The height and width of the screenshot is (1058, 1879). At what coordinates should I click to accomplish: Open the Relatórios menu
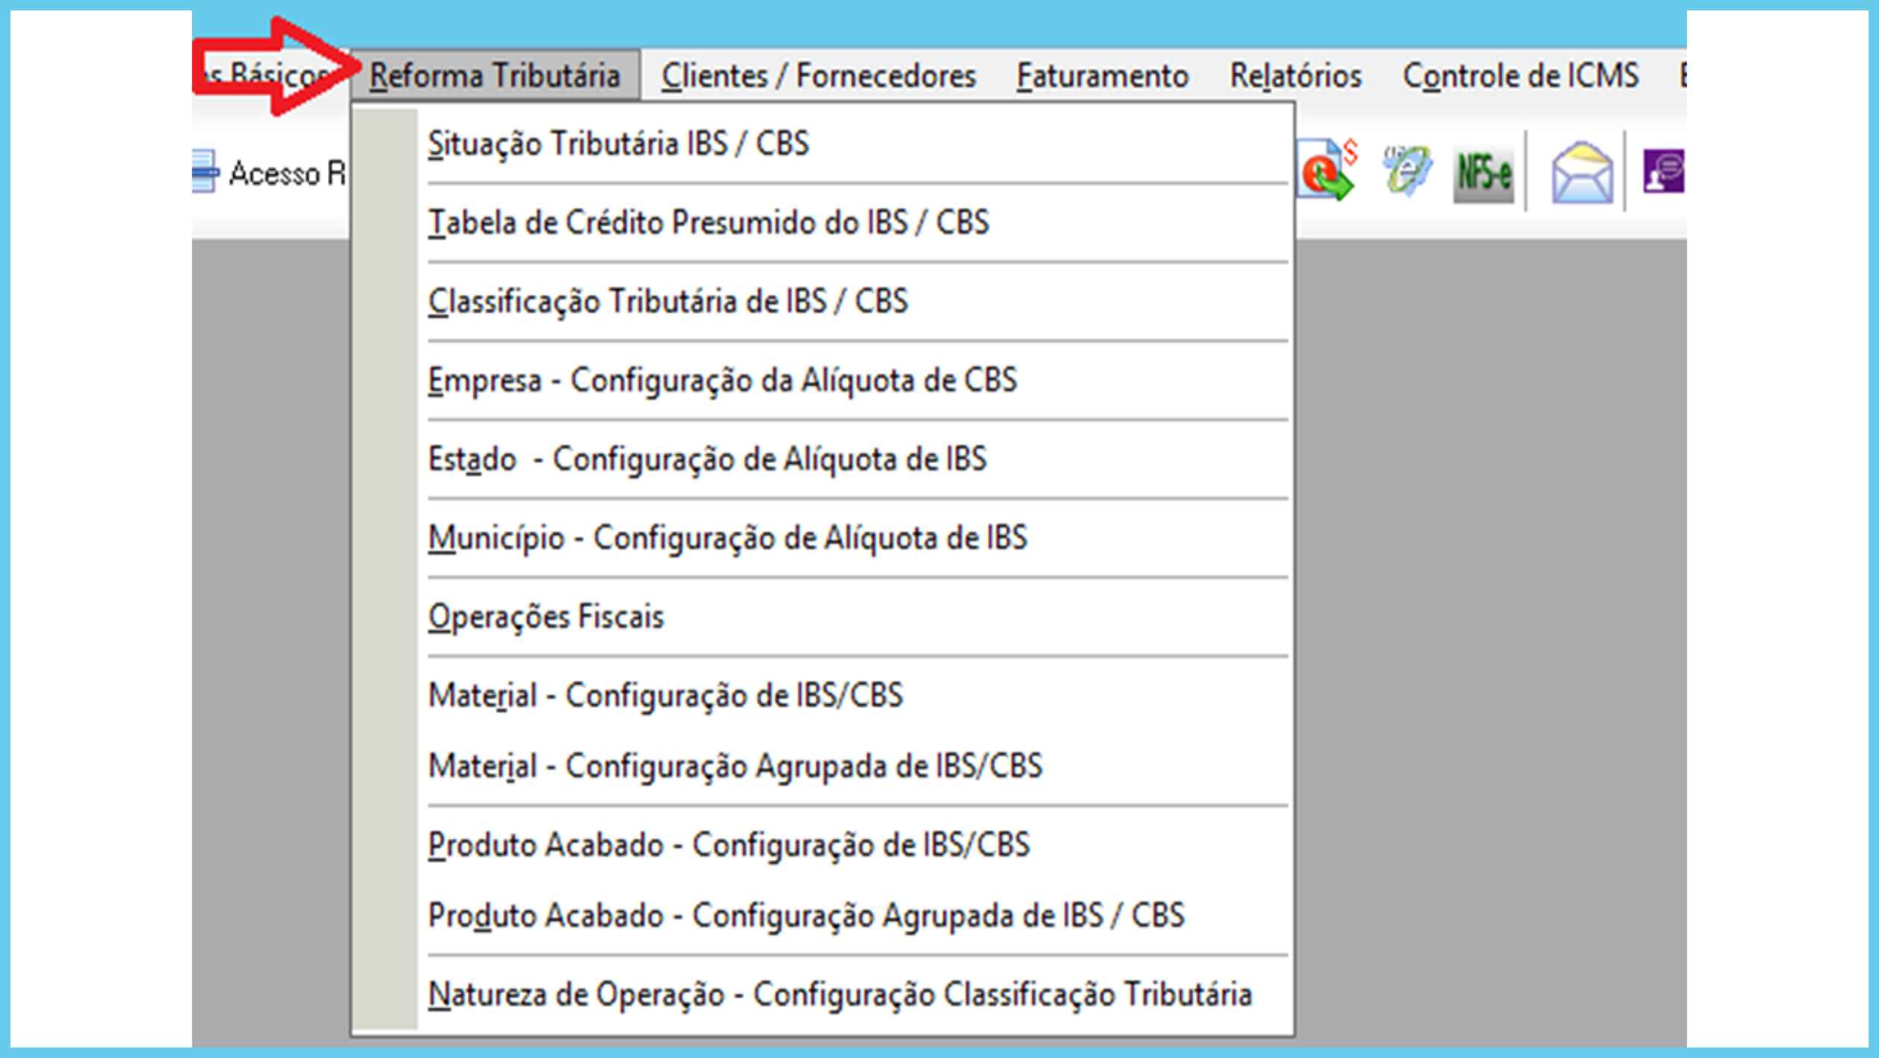click(x=1295, y=76)
